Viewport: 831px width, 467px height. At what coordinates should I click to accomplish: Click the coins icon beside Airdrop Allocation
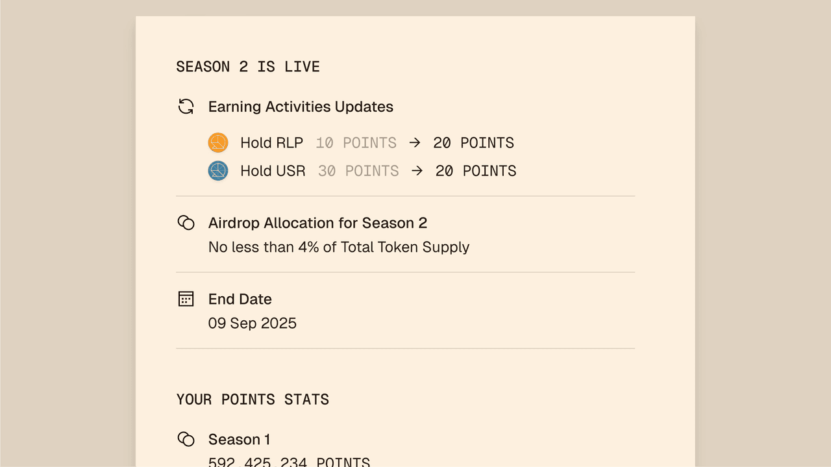[x=186, y=223]
